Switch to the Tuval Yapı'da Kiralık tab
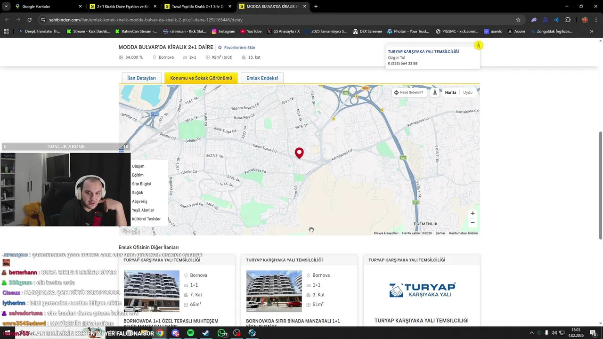The image size is (603, 339). click(x=197, y=7)
